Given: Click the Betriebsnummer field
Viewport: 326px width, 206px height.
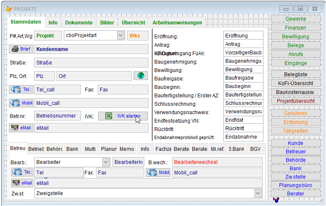Looking at the screenshot, I should pos(58,116).
